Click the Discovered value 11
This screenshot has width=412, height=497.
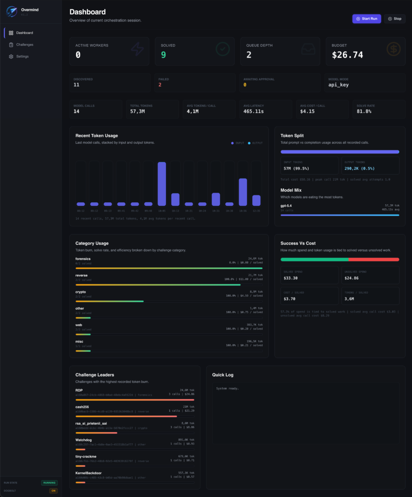pyautogui.click(x=76, y=84)
